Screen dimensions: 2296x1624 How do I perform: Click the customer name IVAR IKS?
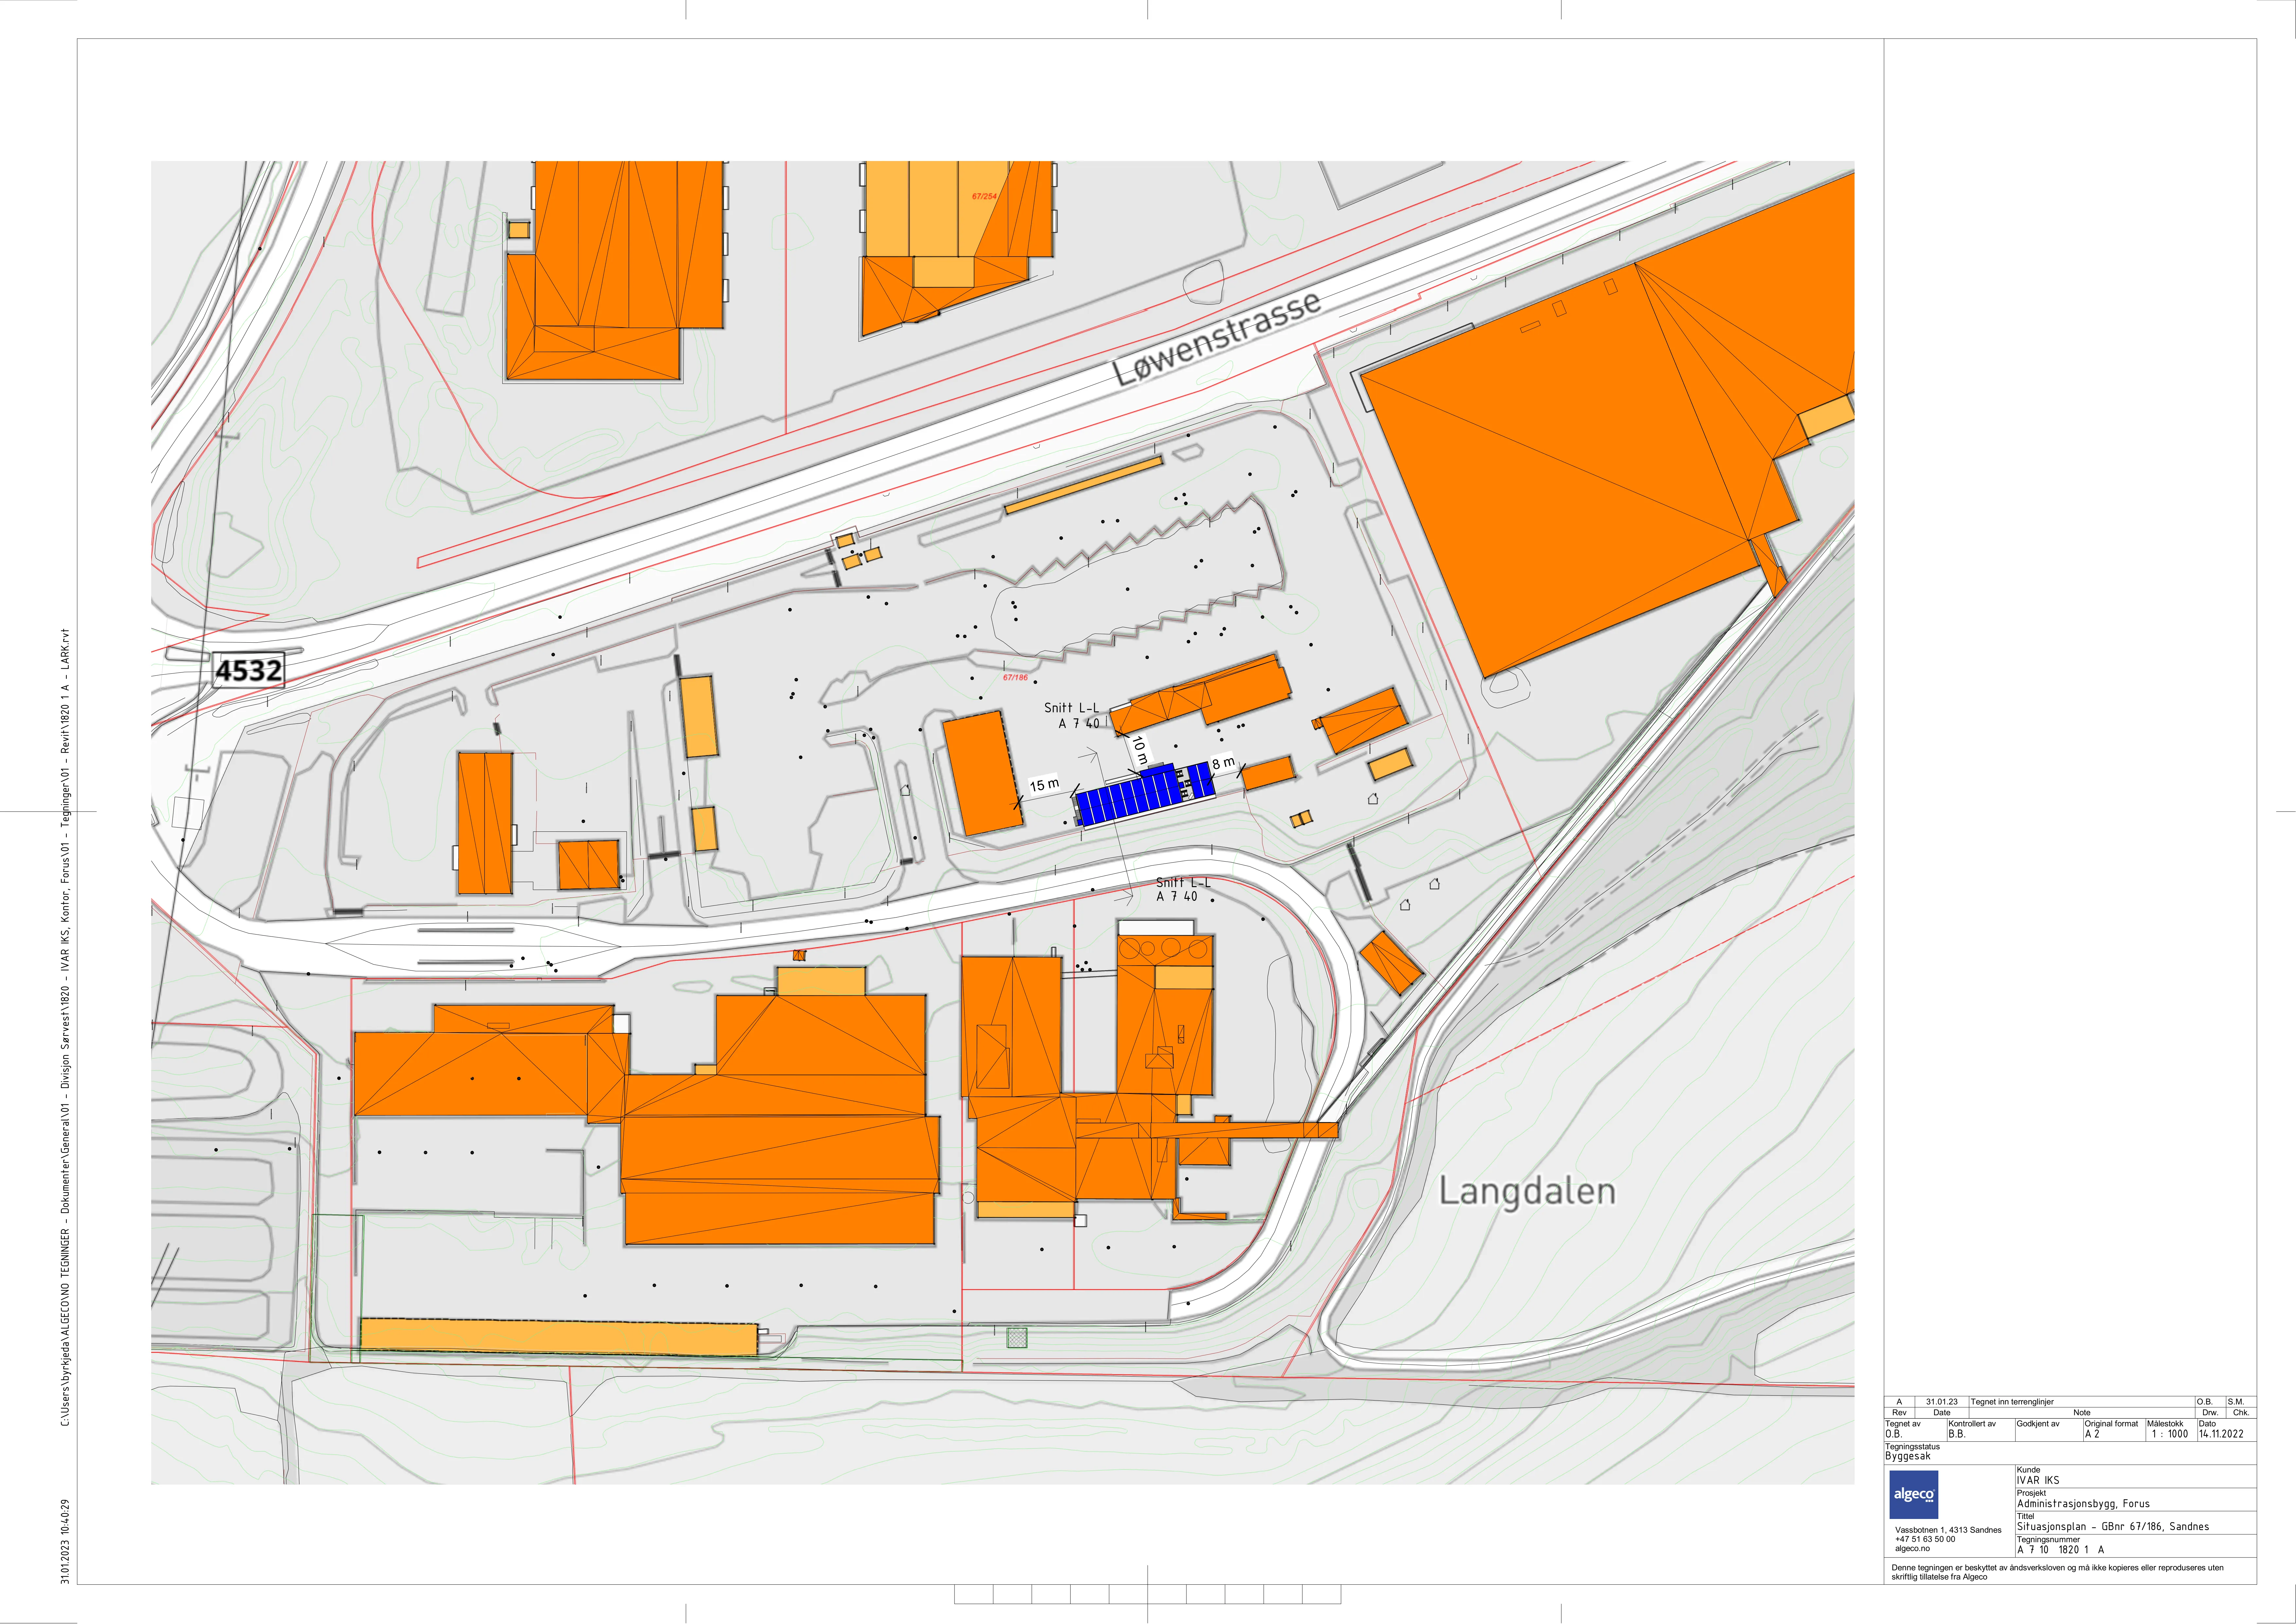click(2038, 1480)
